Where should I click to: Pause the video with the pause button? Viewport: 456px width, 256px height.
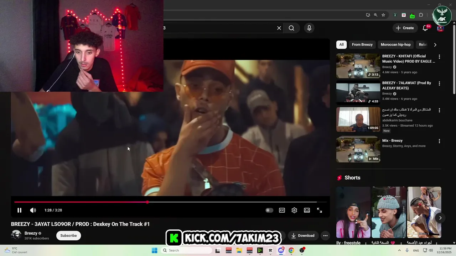tap(19, 210)
